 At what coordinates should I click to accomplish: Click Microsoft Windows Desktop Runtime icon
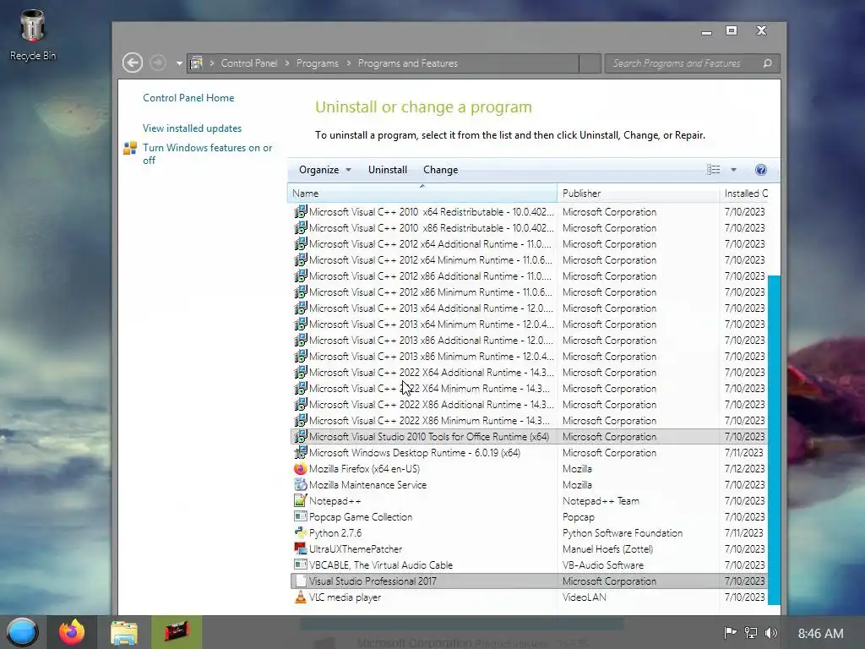(x=301, y=453)
